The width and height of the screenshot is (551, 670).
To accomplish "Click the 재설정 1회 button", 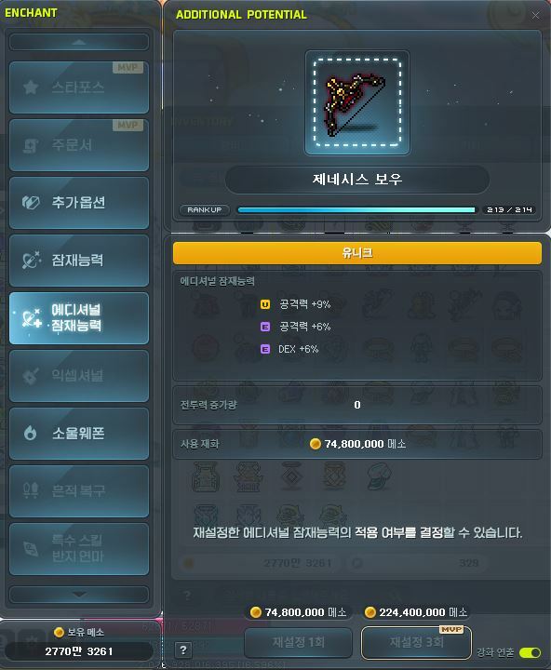I will point(299,642).
